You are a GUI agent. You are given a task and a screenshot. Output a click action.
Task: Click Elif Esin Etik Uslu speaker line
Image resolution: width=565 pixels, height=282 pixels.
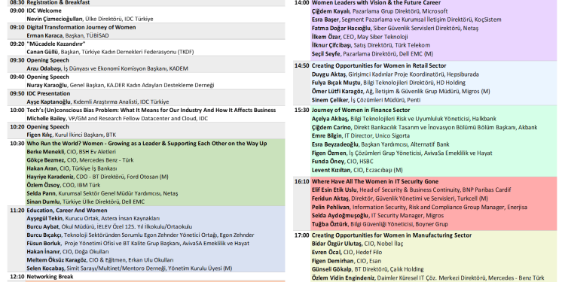(x=411, y=190)
